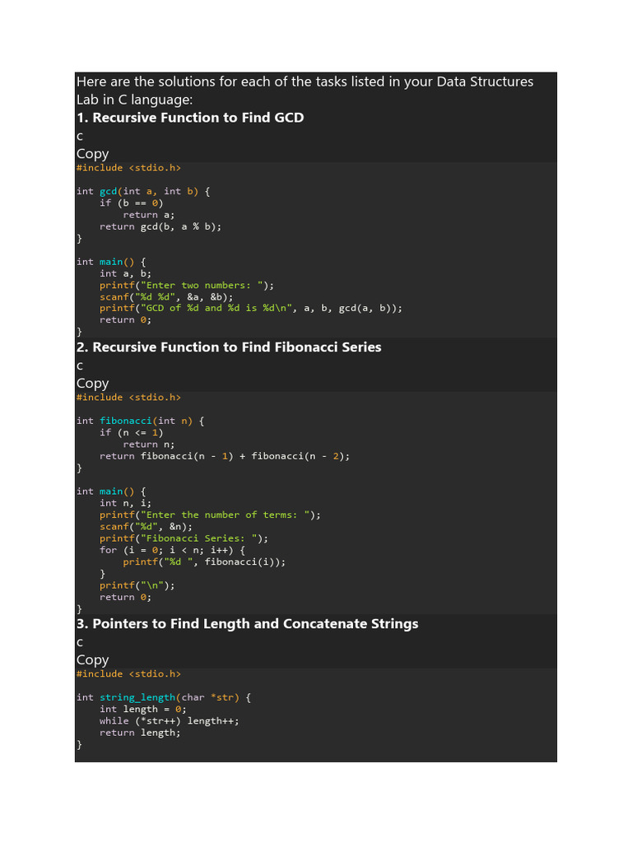Click the 'return gcd(b, a % b);' line
This screenshot has width=632, height=843.
(x=160, y=226)
